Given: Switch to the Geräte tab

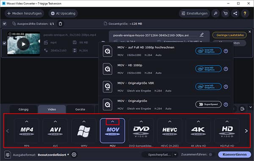Looking at the screenshot, I should [x=80, y=109].
